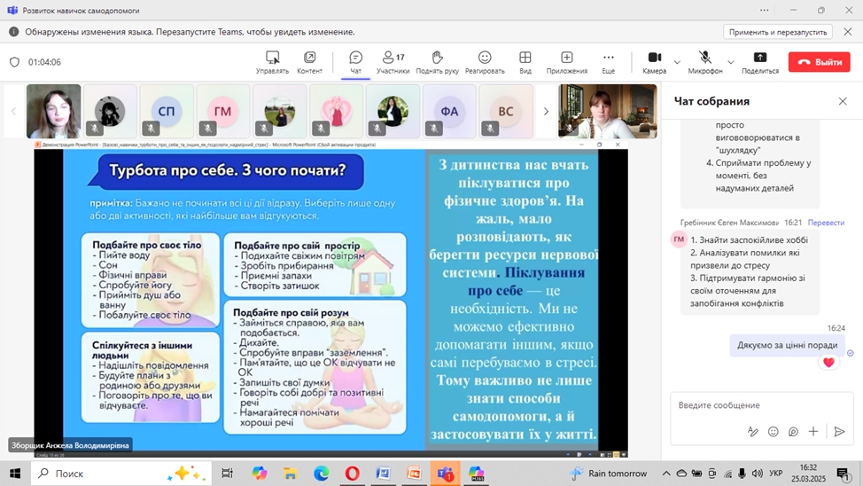This screenshot has width=863, height=486.
Task: Switch keyboard language УКР in taskbar
Action: (776, 474)
